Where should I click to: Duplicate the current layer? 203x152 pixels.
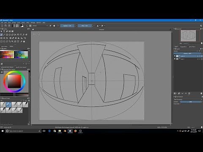click(179, 93)
